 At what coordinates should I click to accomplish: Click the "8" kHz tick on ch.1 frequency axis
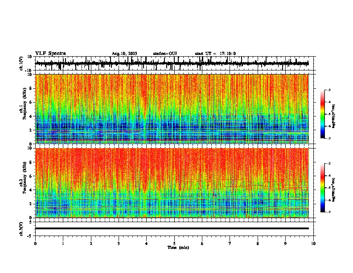(31, 88)
